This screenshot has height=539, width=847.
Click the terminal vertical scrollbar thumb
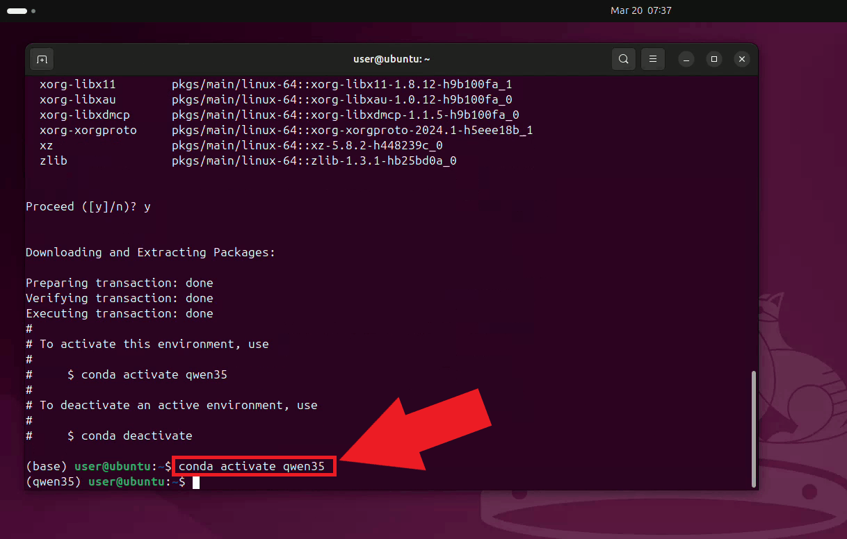[x=753, y=428]
